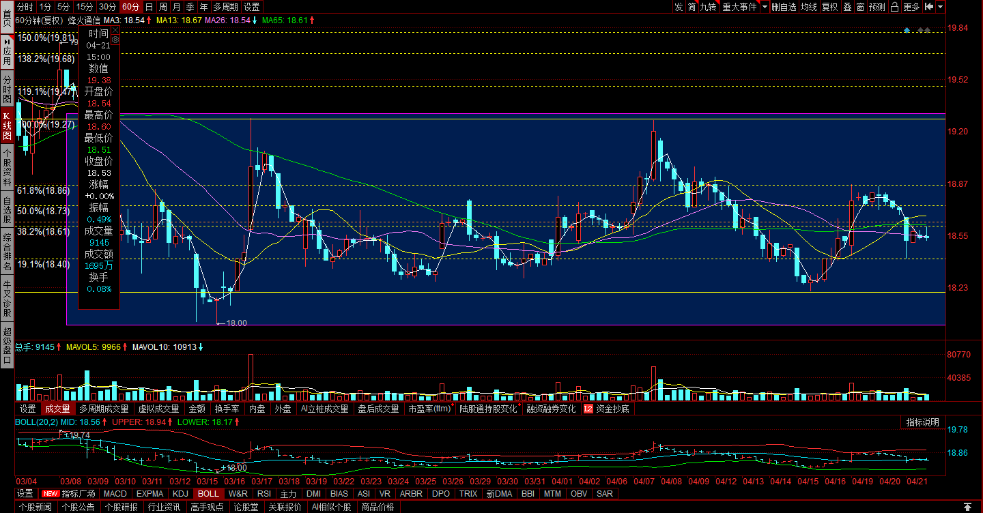Select 多周期成交量 volume tab
This screenshot has height=513, width=983.
coord(104,409)
